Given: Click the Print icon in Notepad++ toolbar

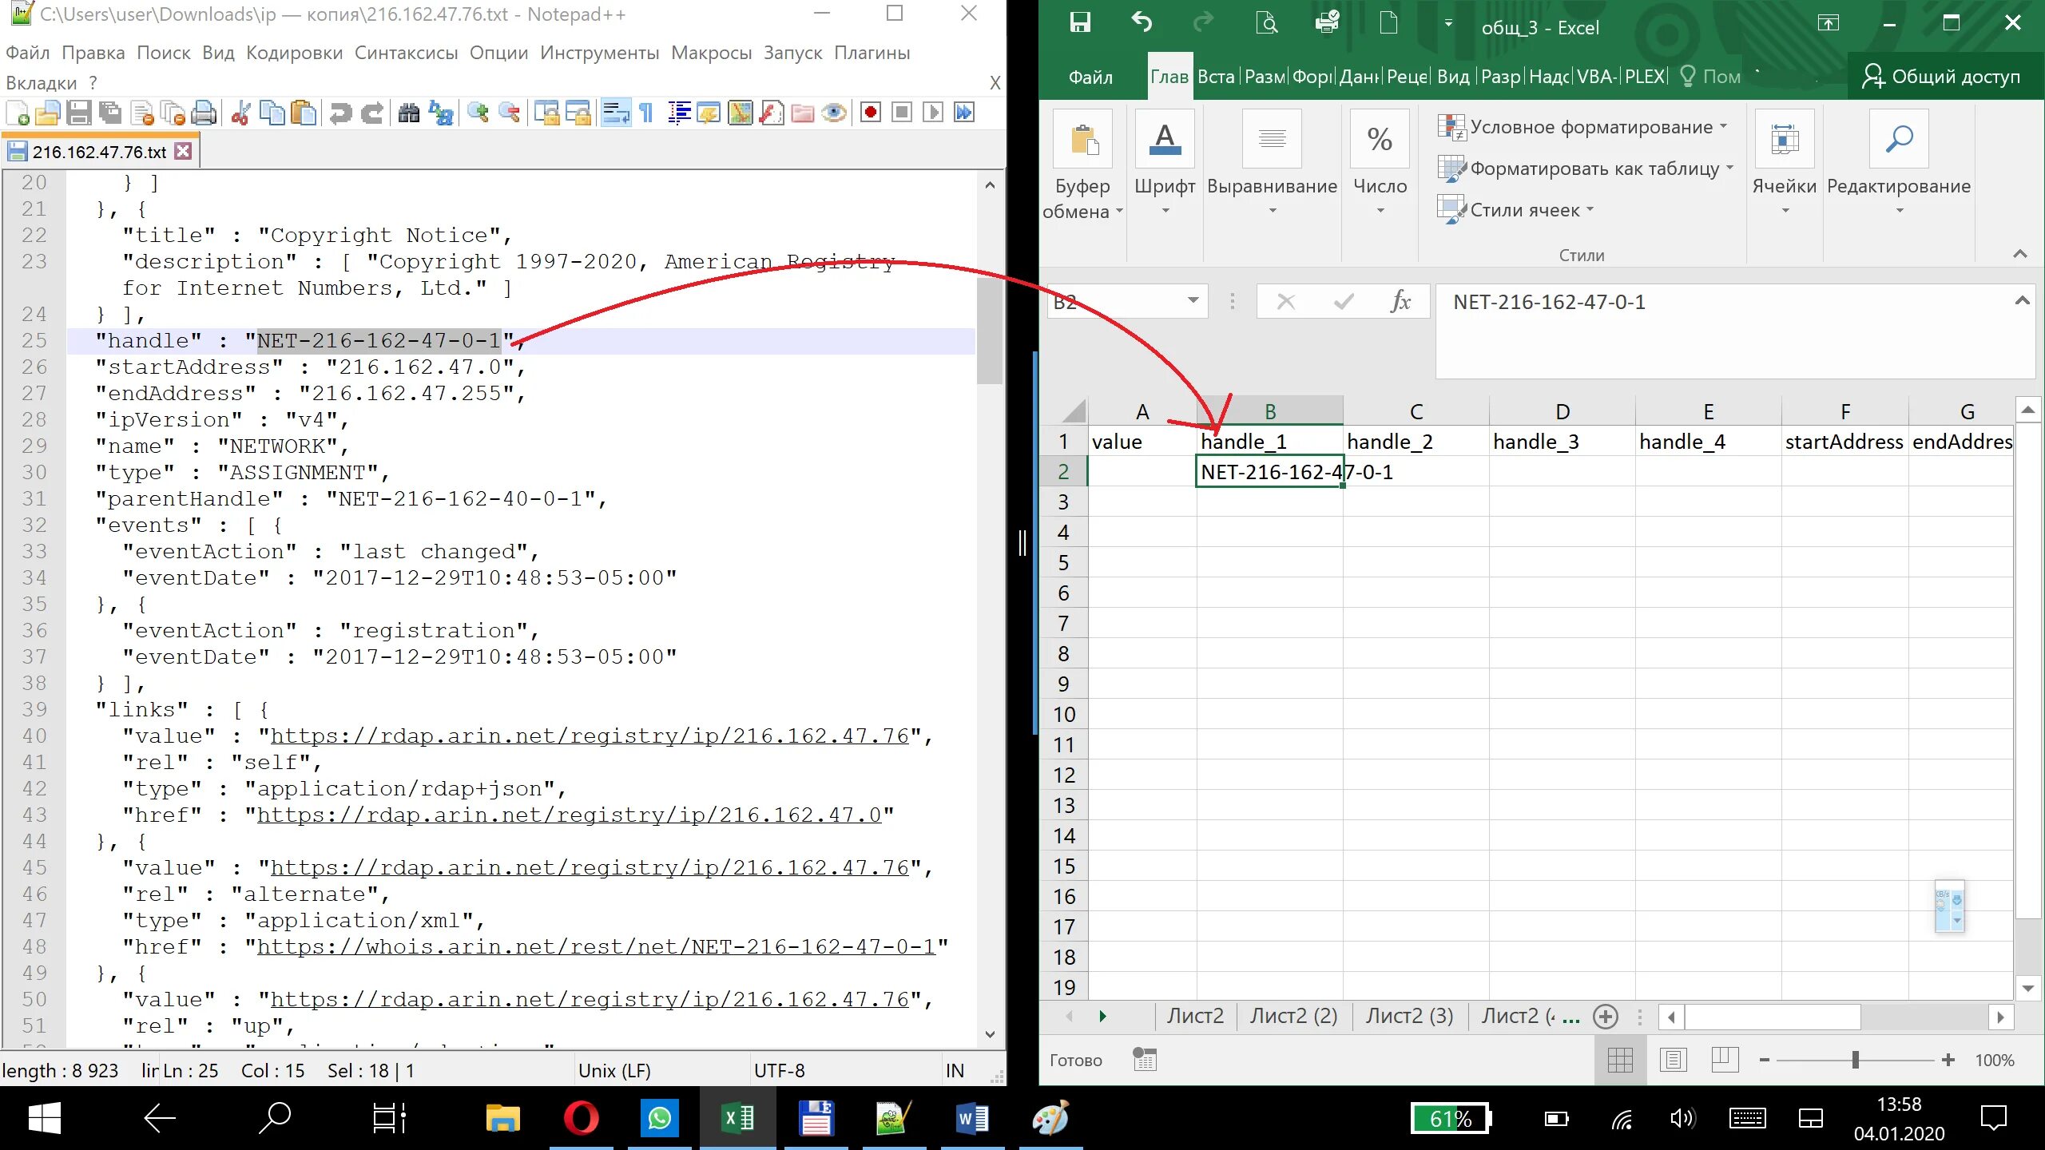Looking at the screenshot, I should pos(204,113).
